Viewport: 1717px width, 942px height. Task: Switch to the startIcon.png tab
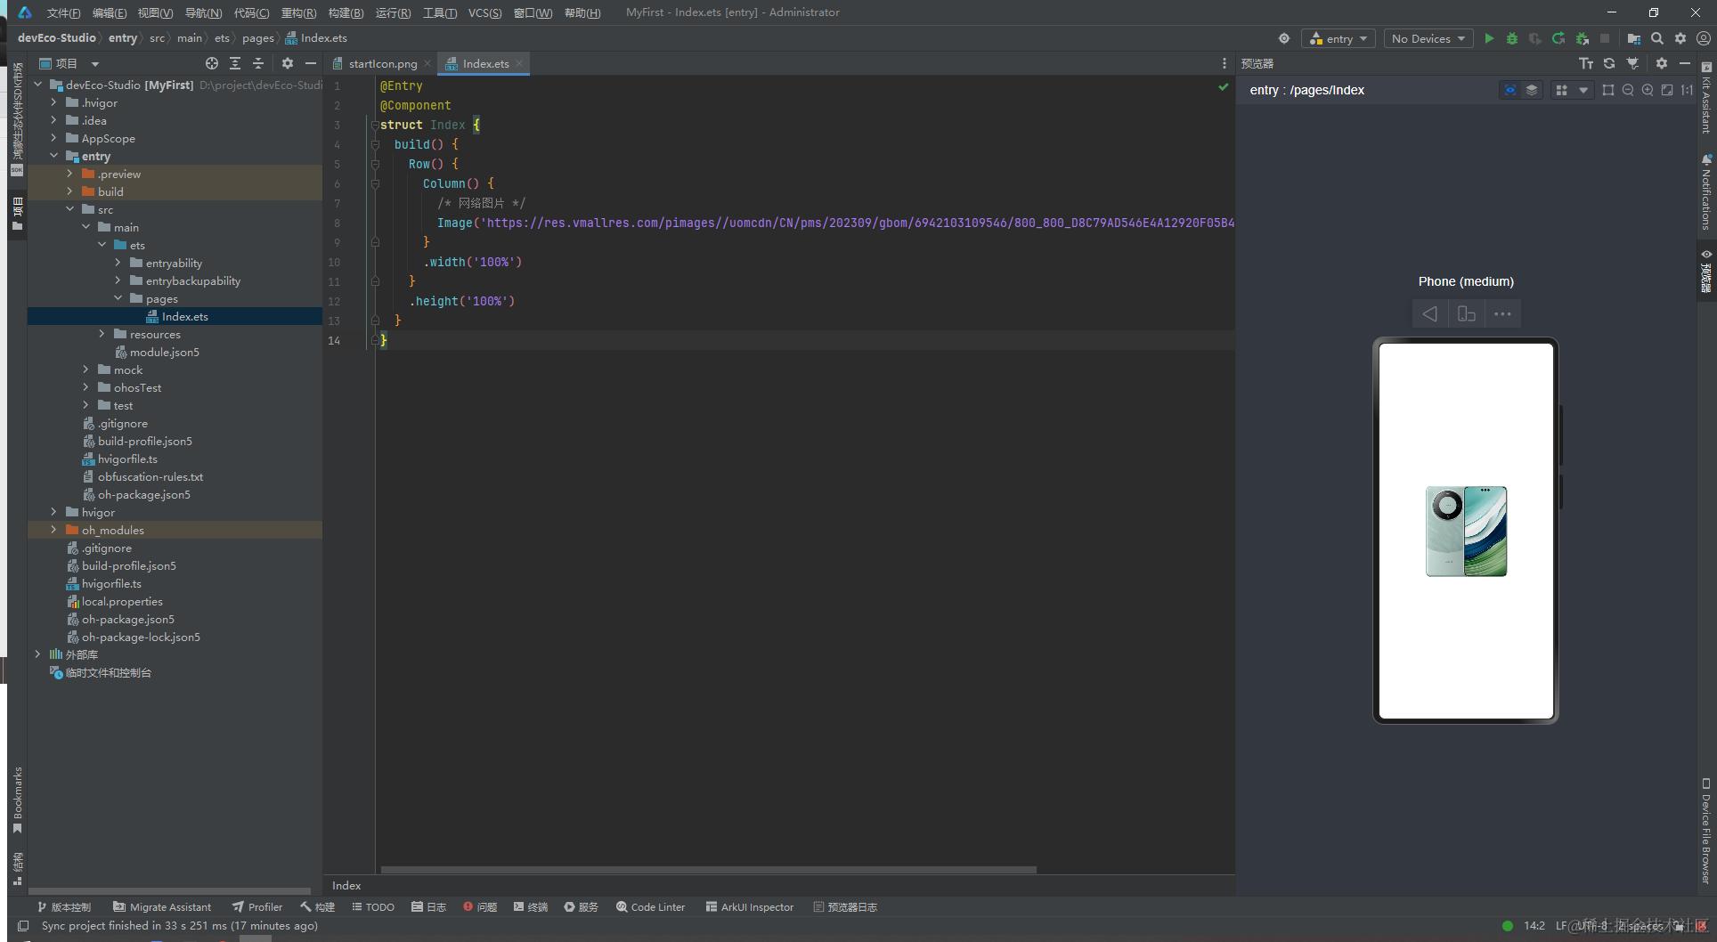[x=381, y=63]
